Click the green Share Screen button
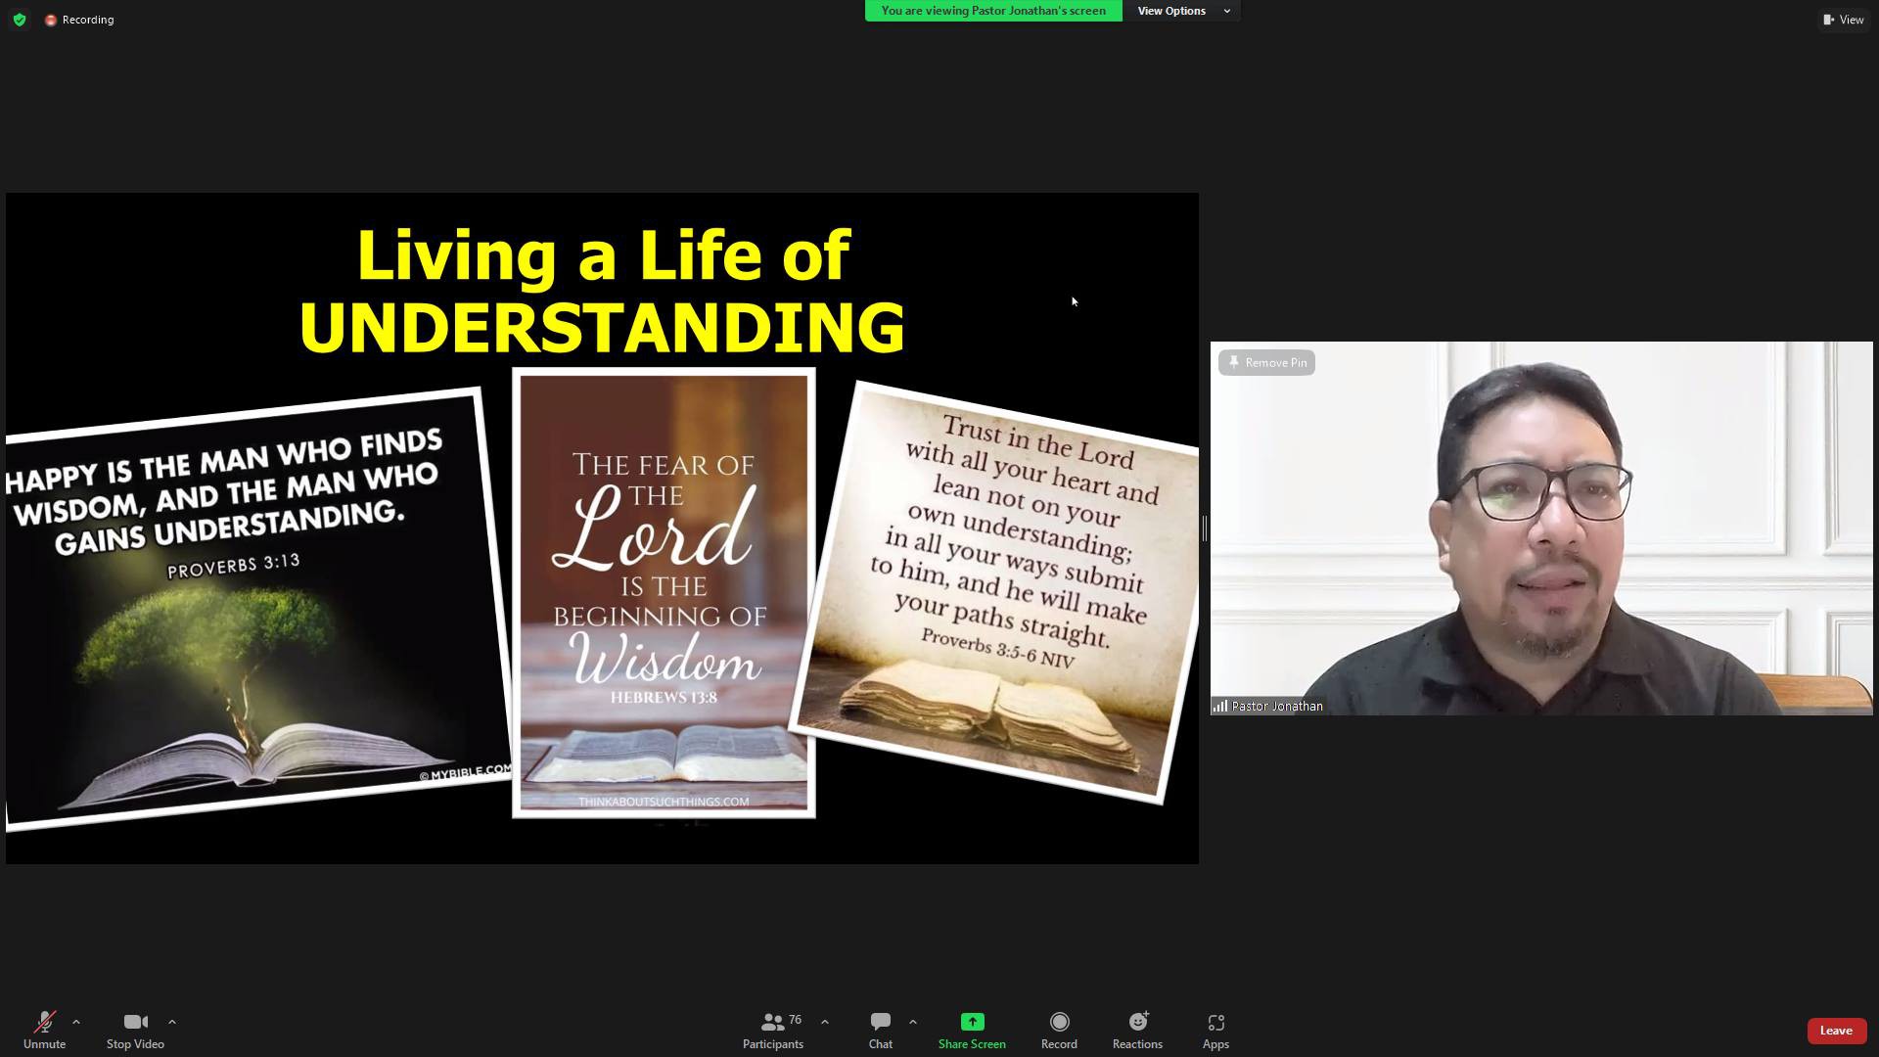 click(972, 1031)
